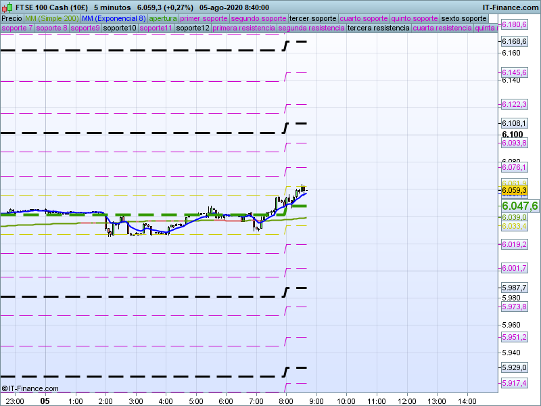Click the yellow 6.059,3 current price tag
This screenshot has height=406, width=541.
click(x=514, y=191)
